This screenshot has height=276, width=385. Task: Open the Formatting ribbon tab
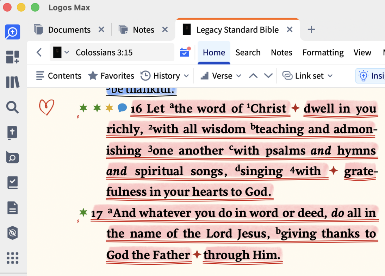pyautogui.click(x=323, y=52)
